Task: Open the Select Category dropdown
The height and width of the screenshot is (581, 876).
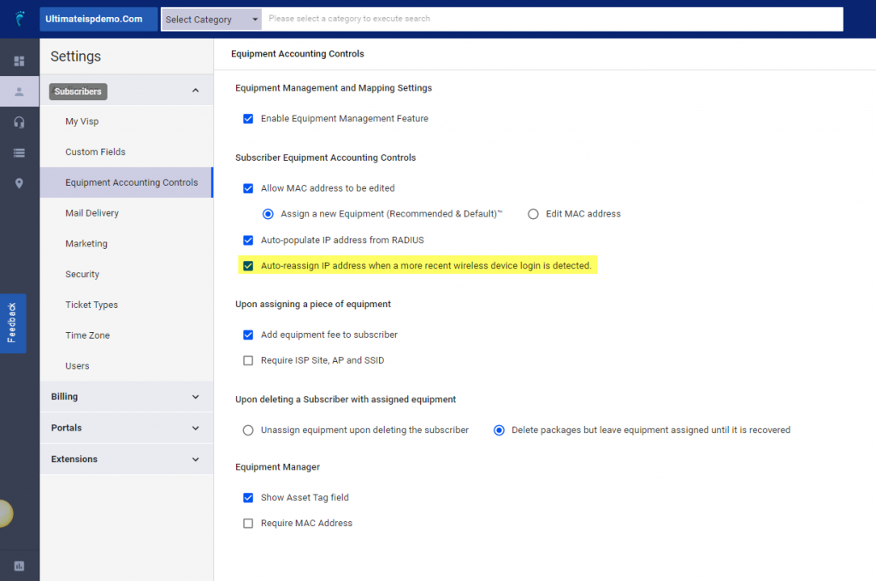Action: [x=210, y=18]
